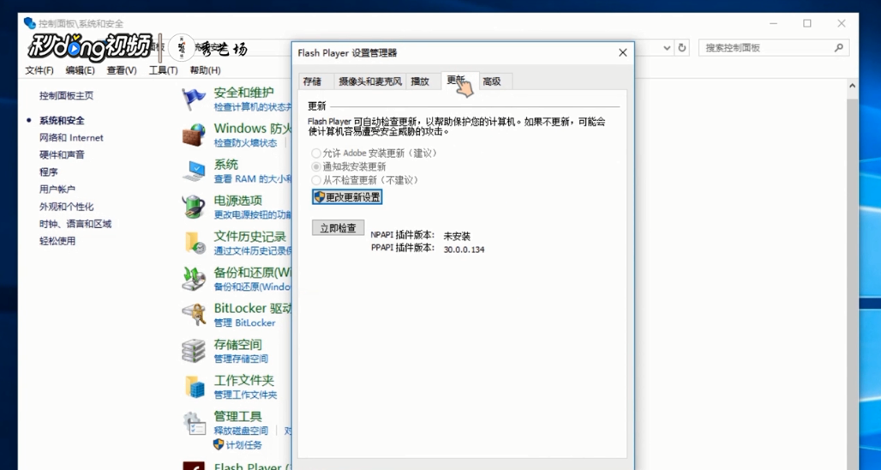
Task: Open the 工具(T) menu
Action: click(x=164, y=70)
